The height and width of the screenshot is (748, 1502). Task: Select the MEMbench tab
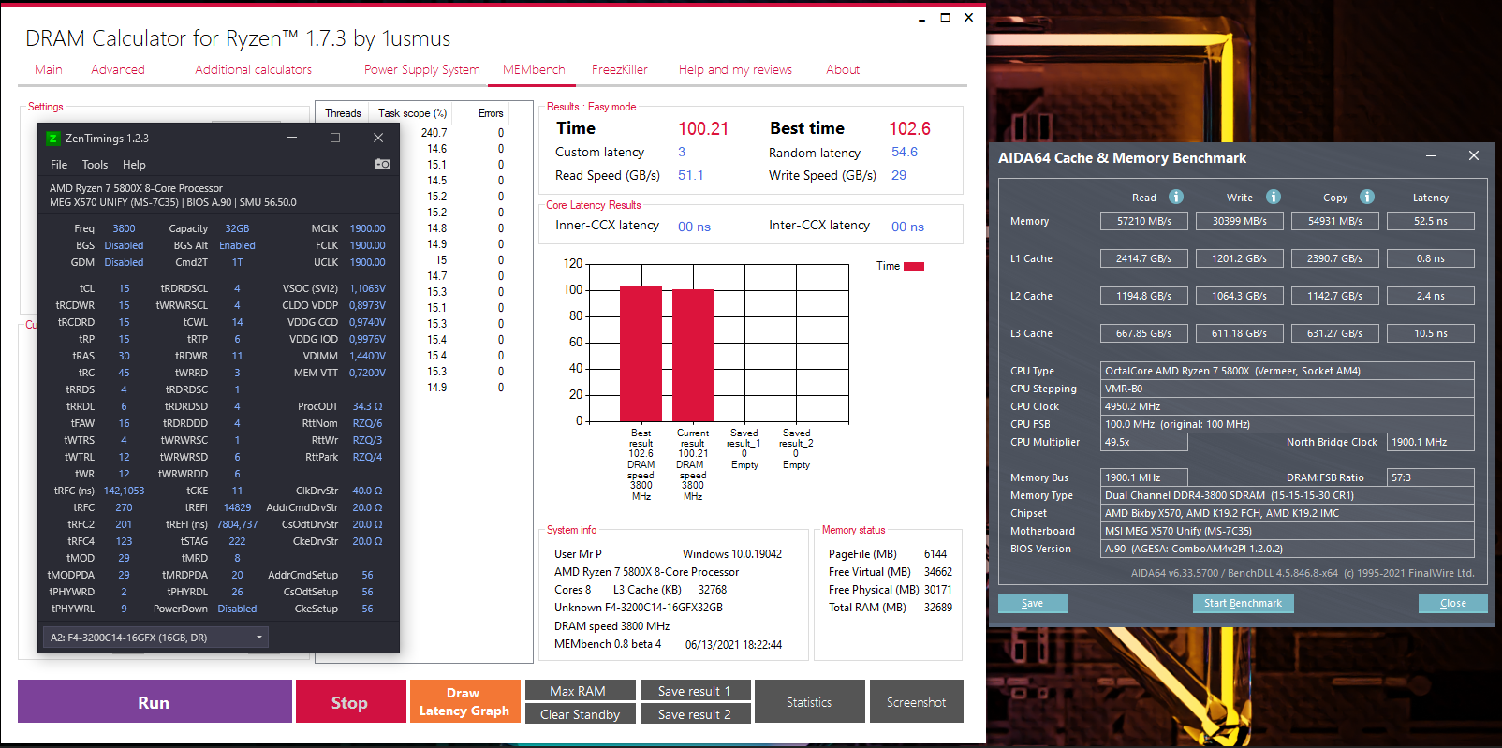534,69
